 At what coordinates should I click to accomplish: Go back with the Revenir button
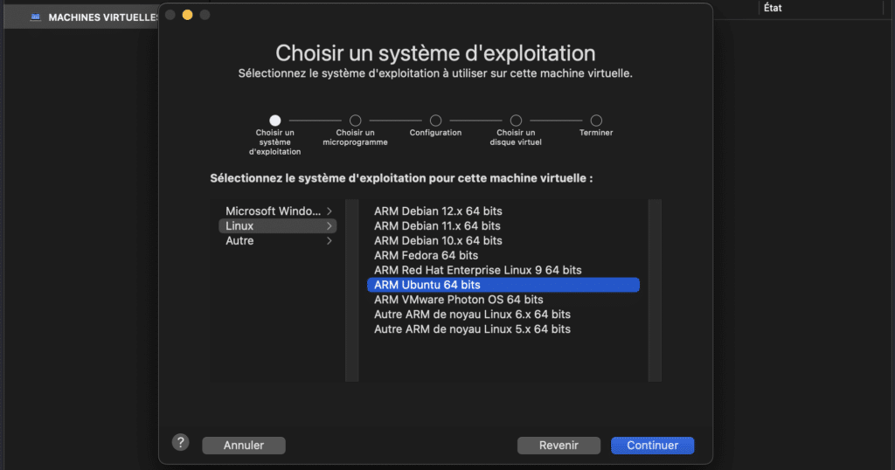(x=559, y=446)
